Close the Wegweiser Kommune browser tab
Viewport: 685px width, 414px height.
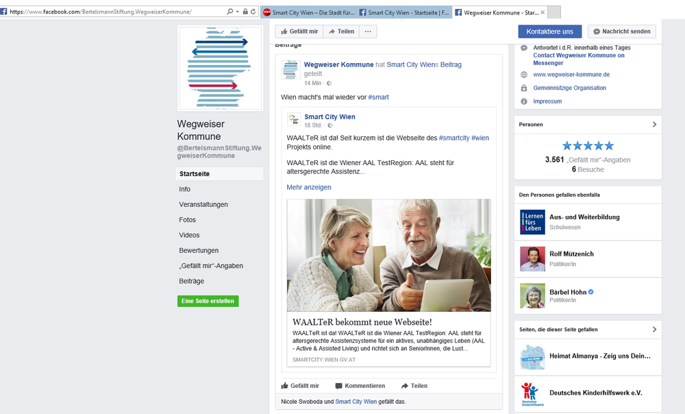543,12
